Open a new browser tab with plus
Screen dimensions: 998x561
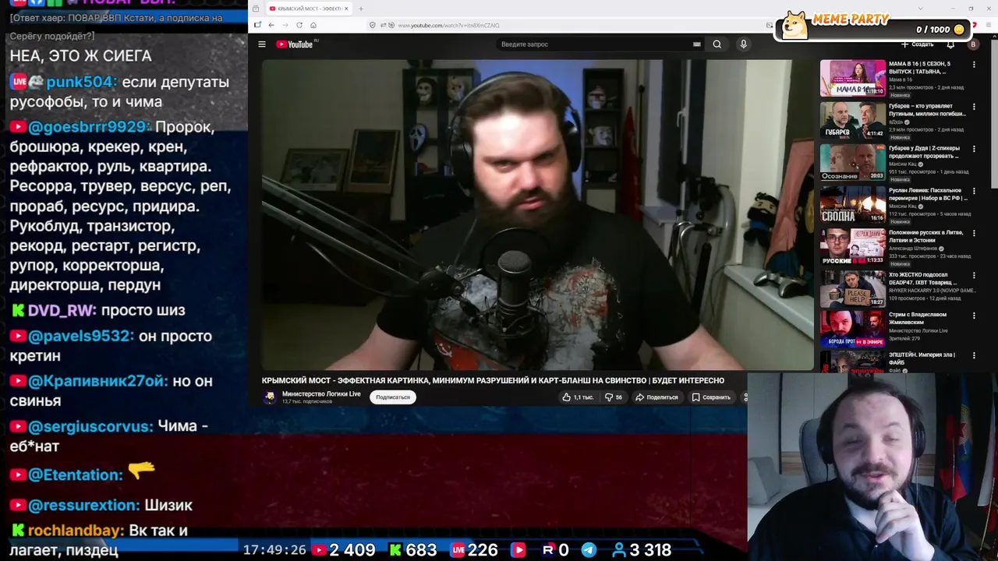360,9
